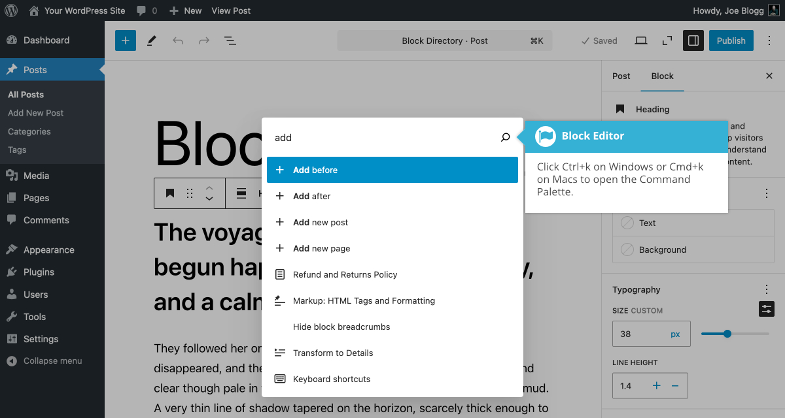Screen dimensions: 785x418
Task: Click the font size slider handle
Action: click(x=727, y=334)
